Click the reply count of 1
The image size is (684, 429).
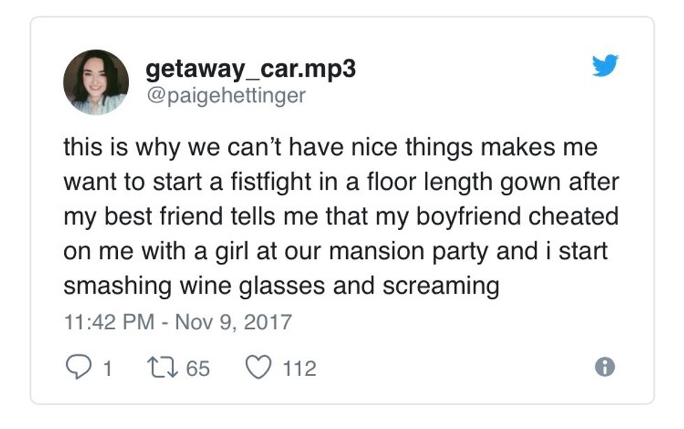tap(106, 368)
